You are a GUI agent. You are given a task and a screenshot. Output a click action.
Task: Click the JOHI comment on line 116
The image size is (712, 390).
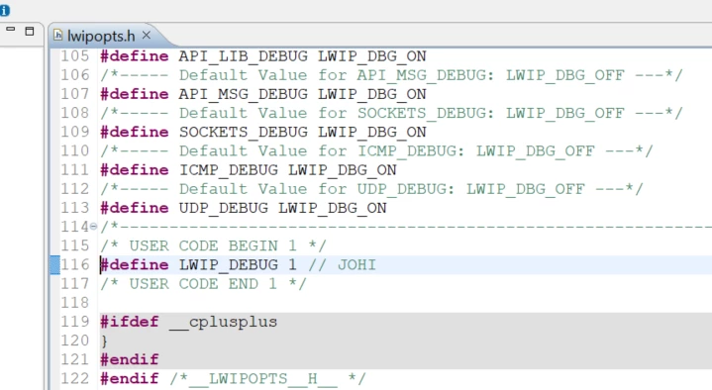click(343, 264)
